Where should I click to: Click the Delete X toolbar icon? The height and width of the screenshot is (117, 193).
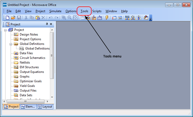pos(43,18)
